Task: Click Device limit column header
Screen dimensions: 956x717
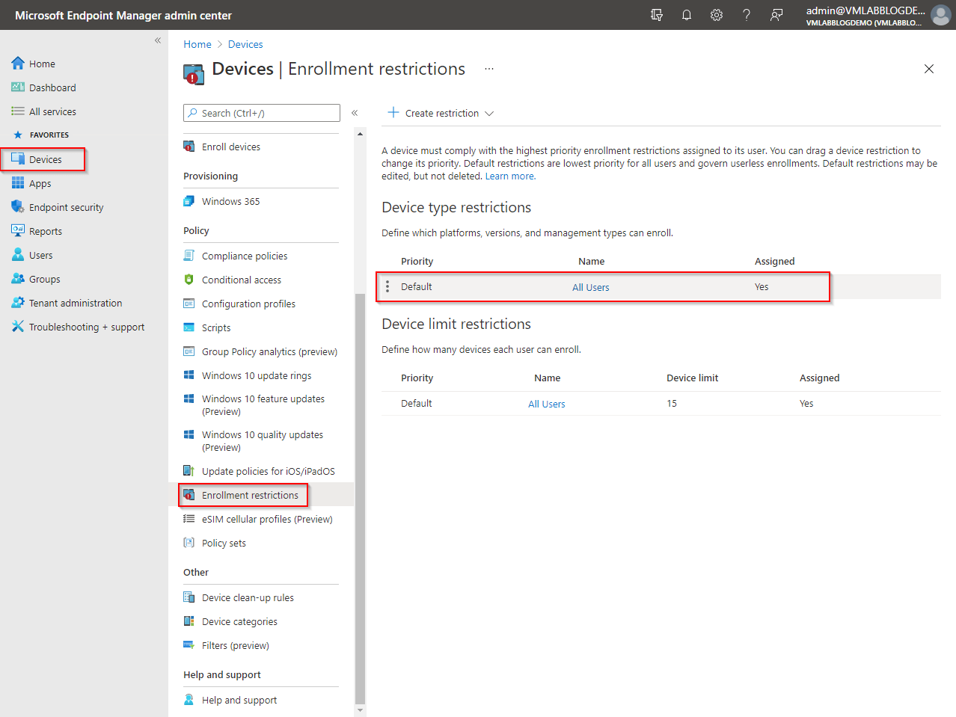Action: point(692,378)
